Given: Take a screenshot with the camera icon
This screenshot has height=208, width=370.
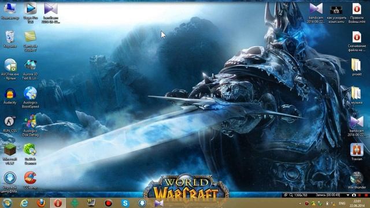Looking at the screenshot, I should 354,195.
